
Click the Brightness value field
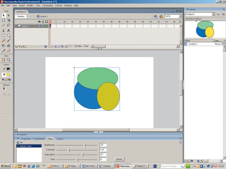click(x=103, y=145)
